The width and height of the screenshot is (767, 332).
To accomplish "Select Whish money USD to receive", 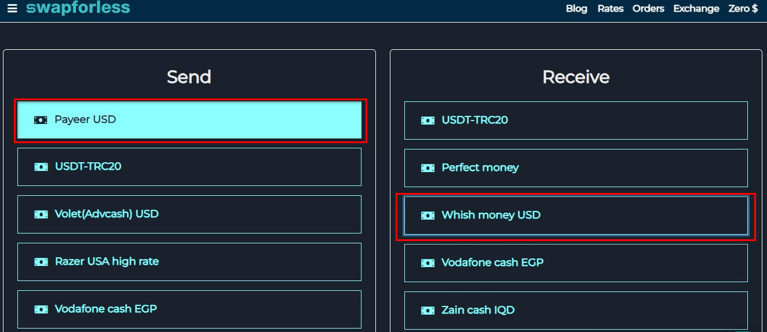I will pos(576,216).
